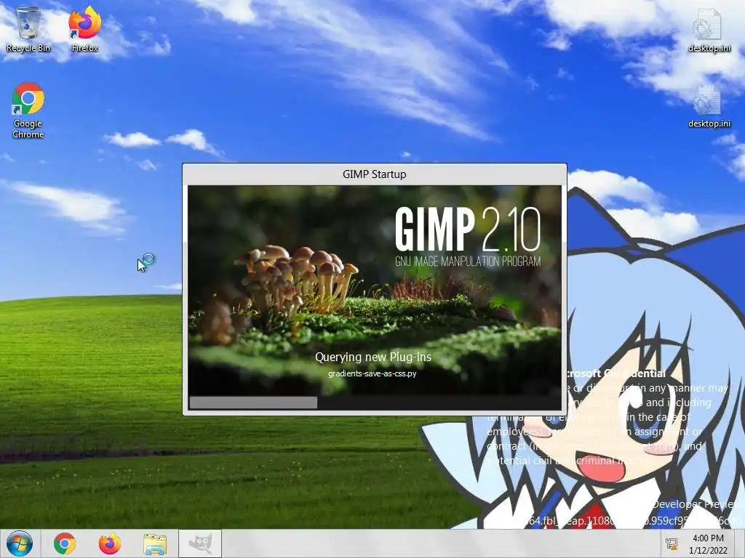The image size is (745, 558).
Task: Open the Windows Start menu orb
Action: click(x=20, y=543)
